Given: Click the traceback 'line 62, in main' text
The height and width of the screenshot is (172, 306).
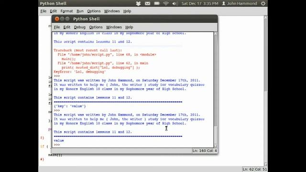Looking at the screenshot, I should pos(132,63).
